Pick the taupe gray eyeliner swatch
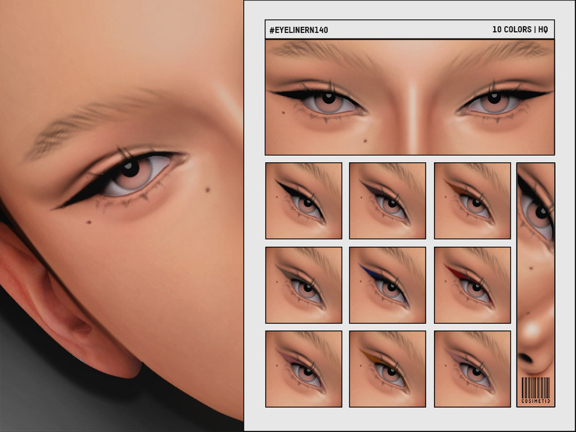Screen dimensions: 576x432 click(x=304, y=285)
